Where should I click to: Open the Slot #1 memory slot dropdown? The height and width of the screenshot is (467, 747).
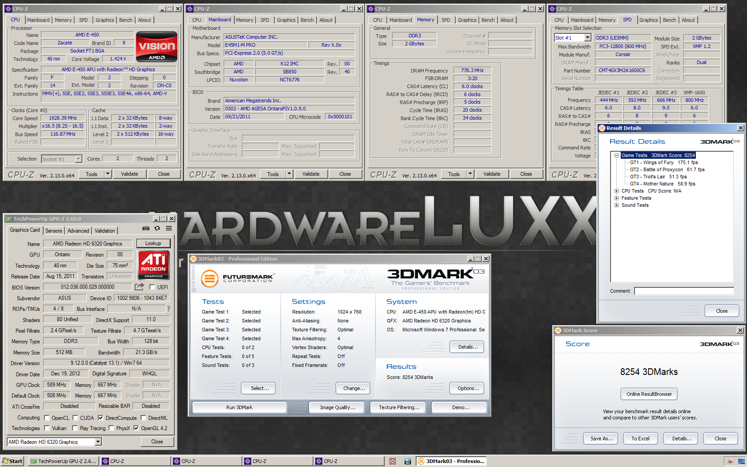587,38
